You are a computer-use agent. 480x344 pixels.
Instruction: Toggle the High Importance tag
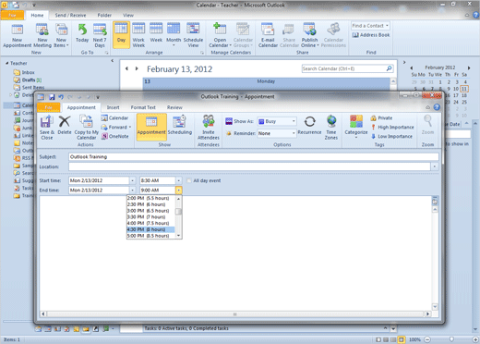tap(392, 127)
